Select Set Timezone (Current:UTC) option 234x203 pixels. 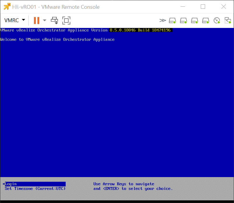(x=35, y=188)
